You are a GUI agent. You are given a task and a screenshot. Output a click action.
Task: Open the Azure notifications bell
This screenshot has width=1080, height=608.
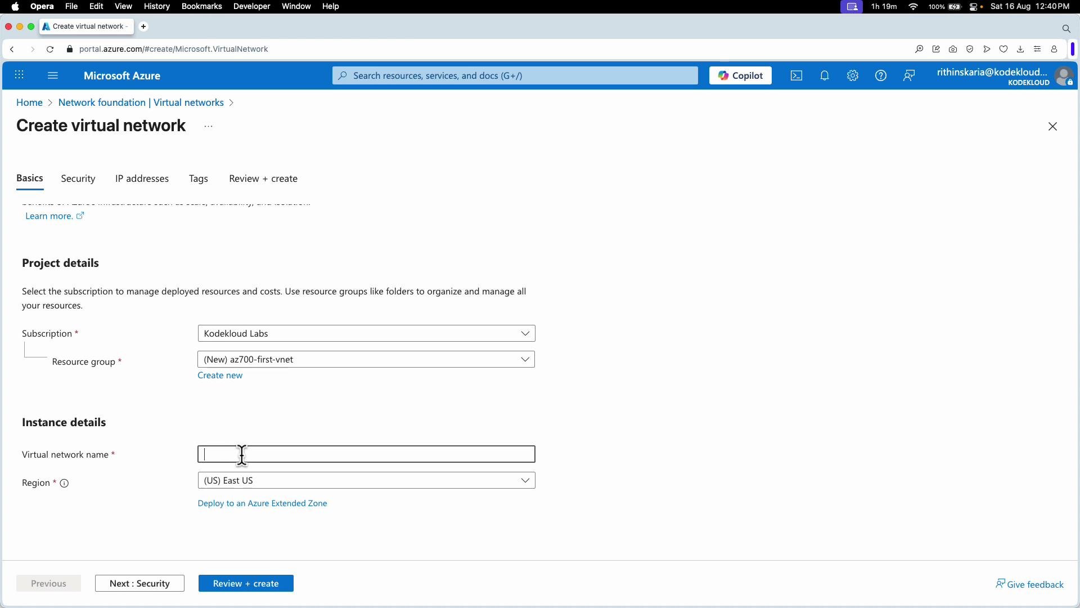click(825, 75)
